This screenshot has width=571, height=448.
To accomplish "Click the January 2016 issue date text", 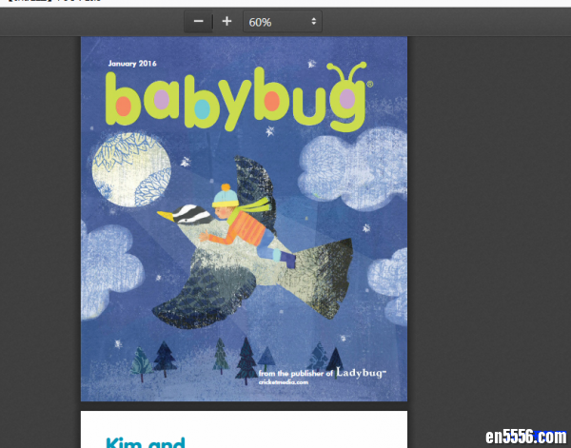I will click(132, 65).
